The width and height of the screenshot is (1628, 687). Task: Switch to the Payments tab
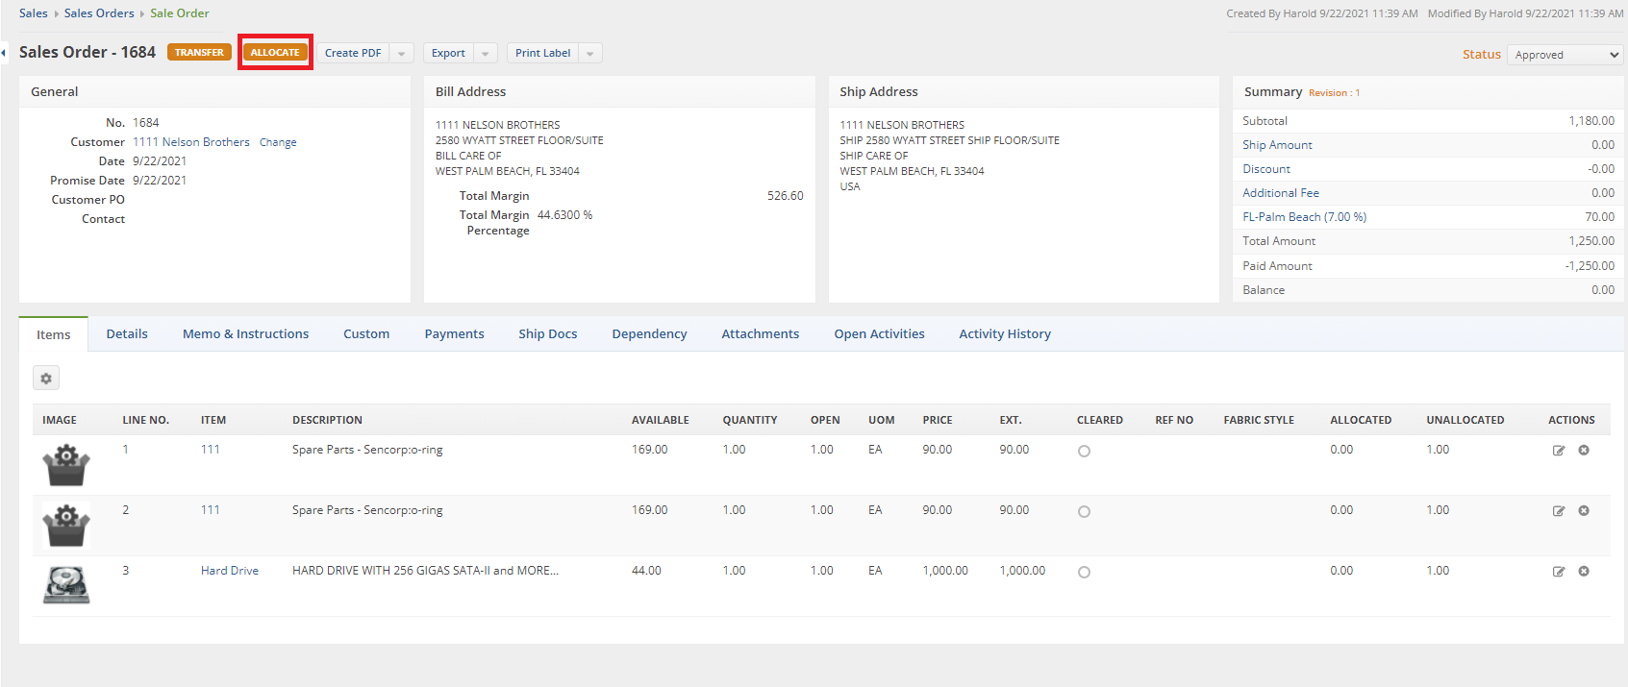pyautogui.click(x=454, y=334)
